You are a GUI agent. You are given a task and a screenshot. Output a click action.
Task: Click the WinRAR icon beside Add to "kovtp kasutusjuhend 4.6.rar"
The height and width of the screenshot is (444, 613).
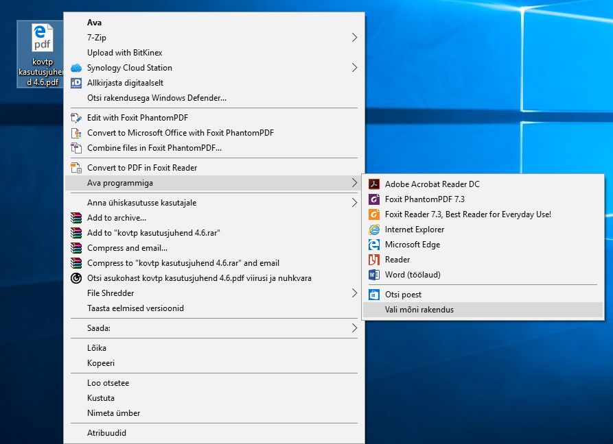point(76,233)
